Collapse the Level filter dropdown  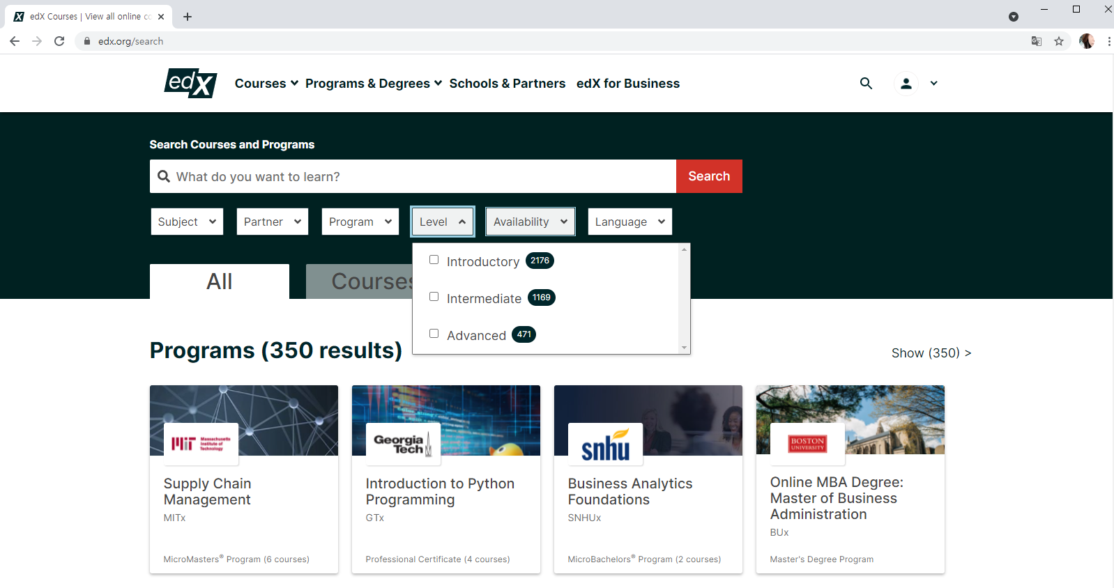pos(443,222)
